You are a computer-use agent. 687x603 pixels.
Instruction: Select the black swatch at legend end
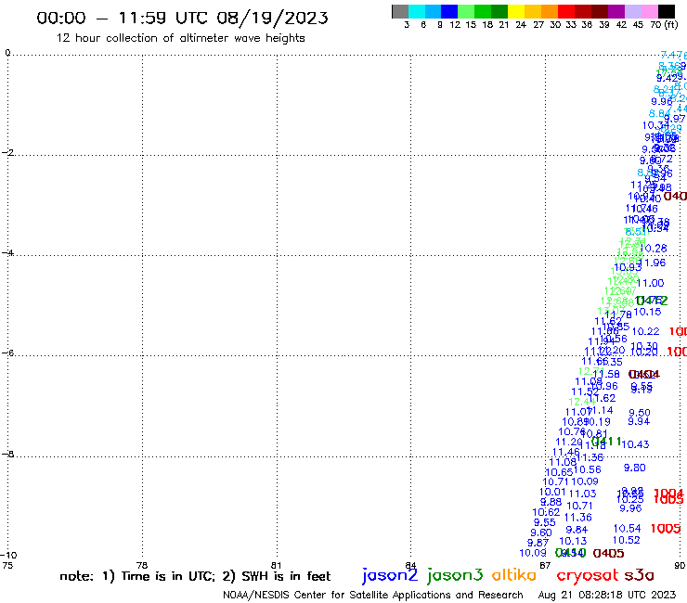(667, 11)
